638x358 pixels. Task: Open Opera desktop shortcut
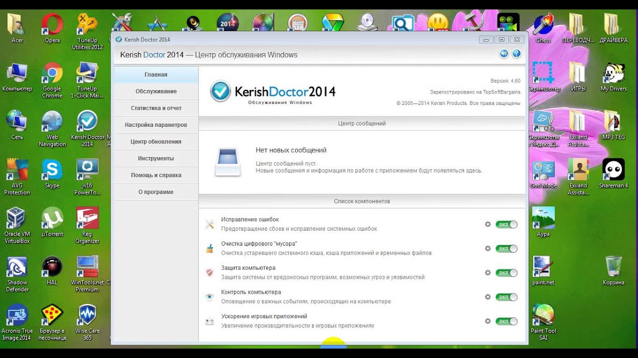click(52, 29)
